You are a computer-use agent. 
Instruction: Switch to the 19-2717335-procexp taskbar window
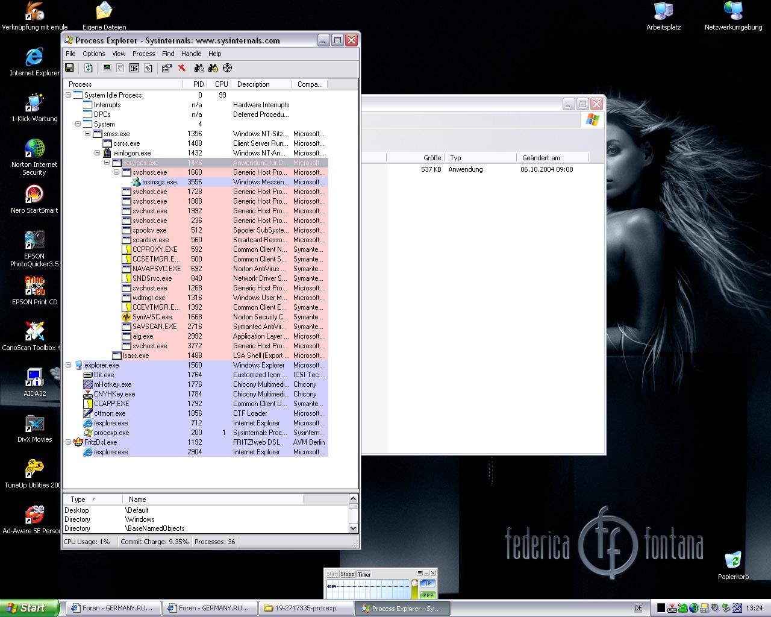307,608
